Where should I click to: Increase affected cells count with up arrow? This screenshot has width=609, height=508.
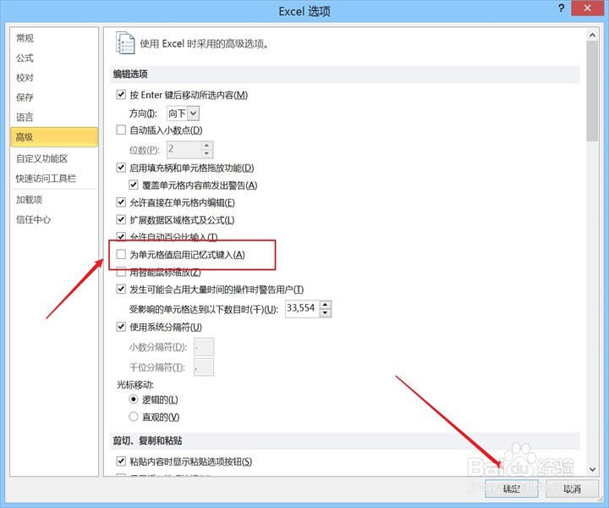click(326, 305)
